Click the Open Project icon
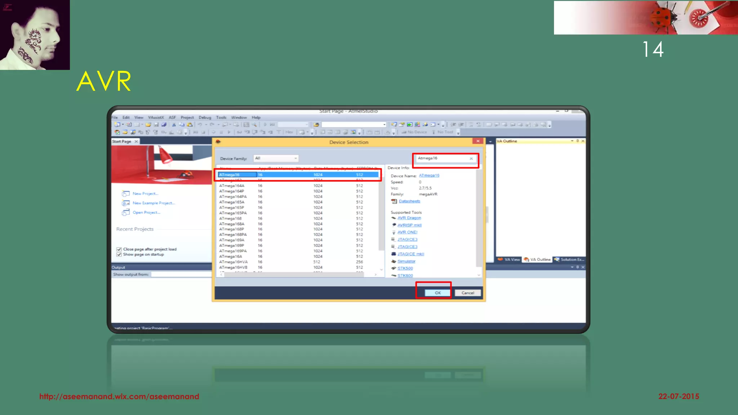This screenshot has width=738, height=415. tap(125, 213)
